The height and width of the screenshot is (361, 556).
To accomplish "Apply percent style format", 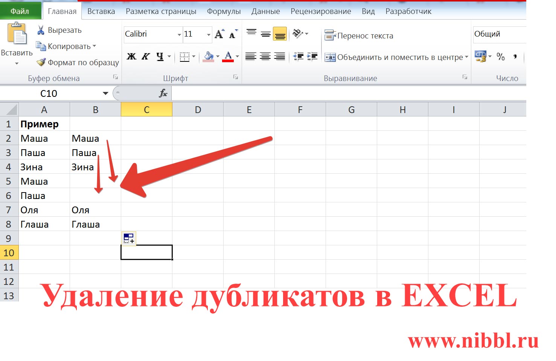I will pos(501,57).
